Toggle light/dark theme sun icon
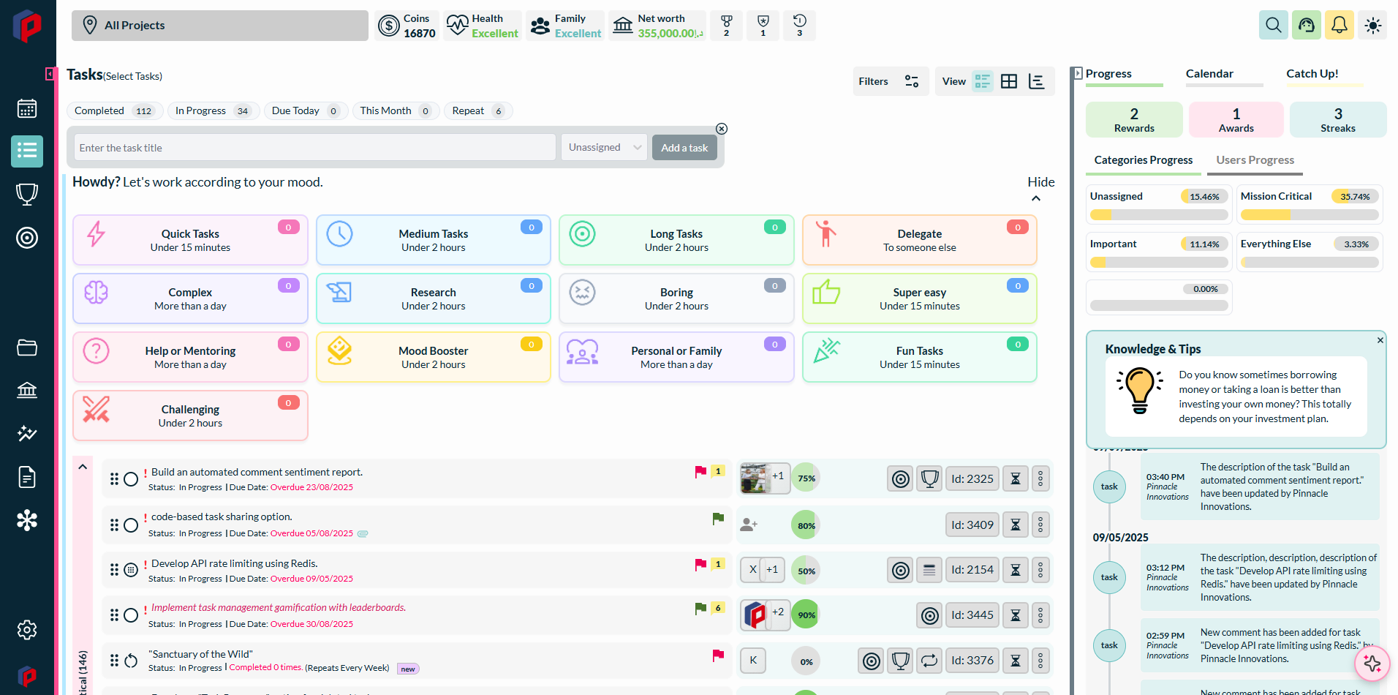 (1372, 26)
